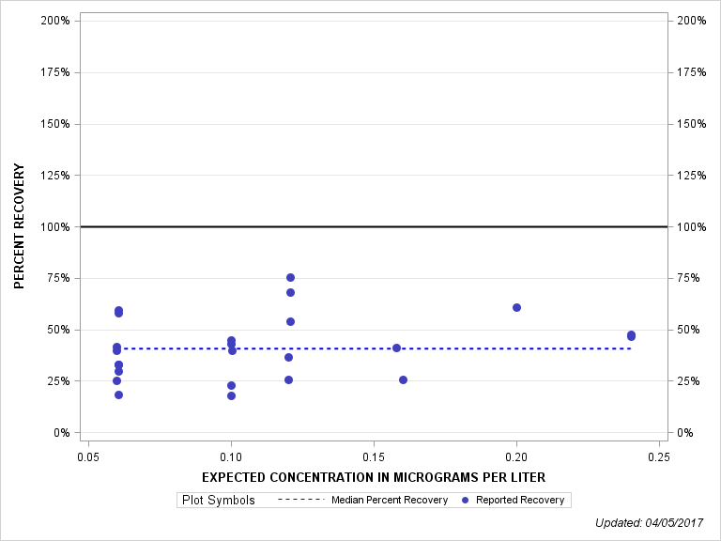Click the 'Plot Symbols' legend title

(x=219, y=500)
